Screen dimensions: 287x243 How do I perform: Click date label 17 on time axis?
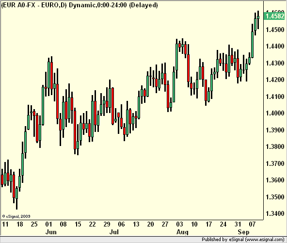208,224
